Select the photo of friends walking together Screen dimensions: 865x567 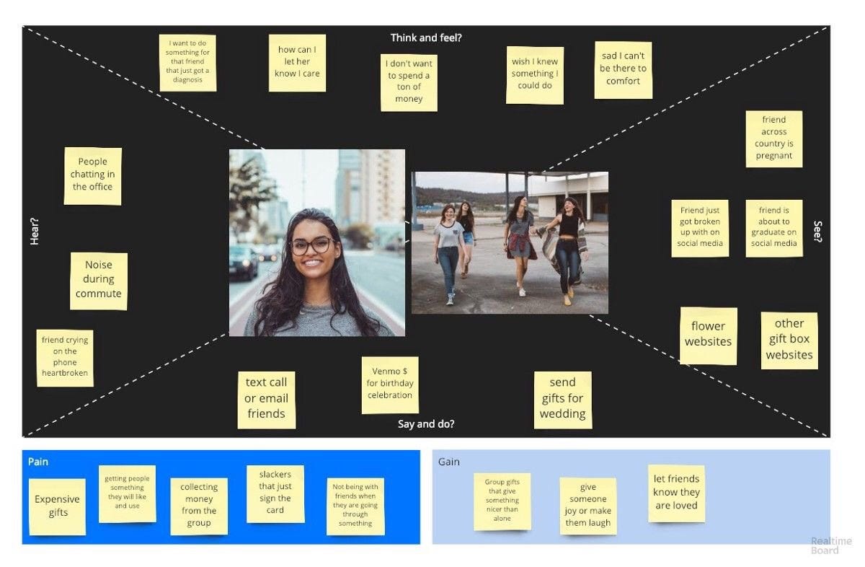(510, 241)
